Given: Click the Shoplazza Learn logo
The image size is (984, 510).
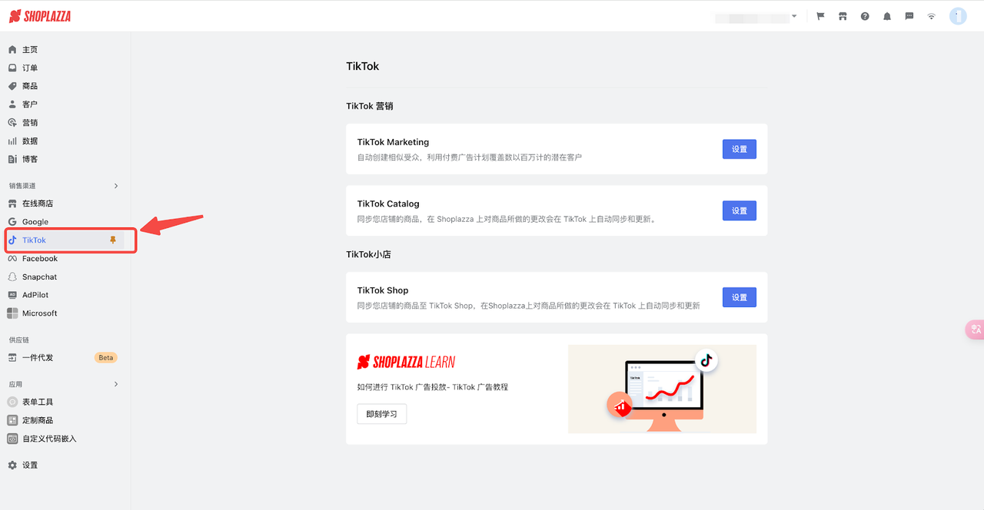Looking at the screenshot, I should [406, 362].
